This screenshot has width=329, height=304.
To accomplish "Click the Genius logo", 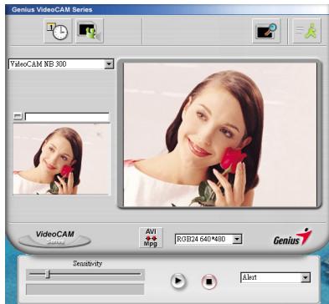I will 292,237.
